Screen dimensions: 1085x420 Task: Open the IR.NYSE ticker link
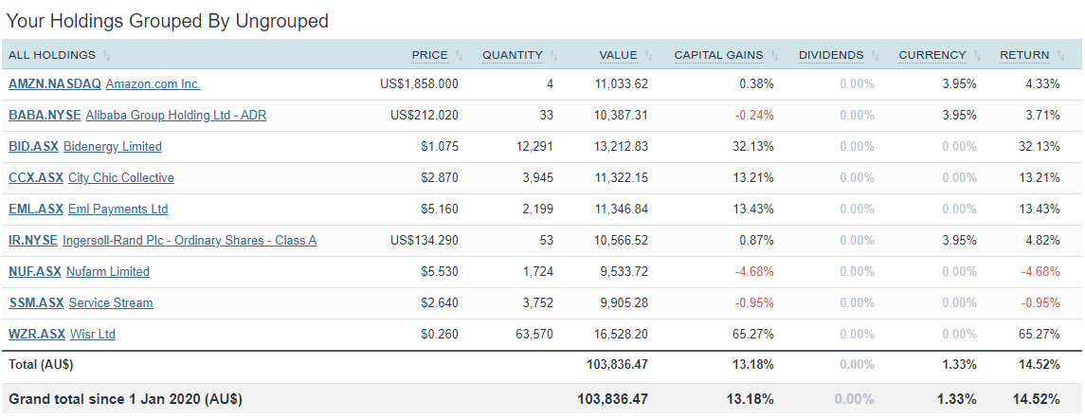[x=33, y=241]
